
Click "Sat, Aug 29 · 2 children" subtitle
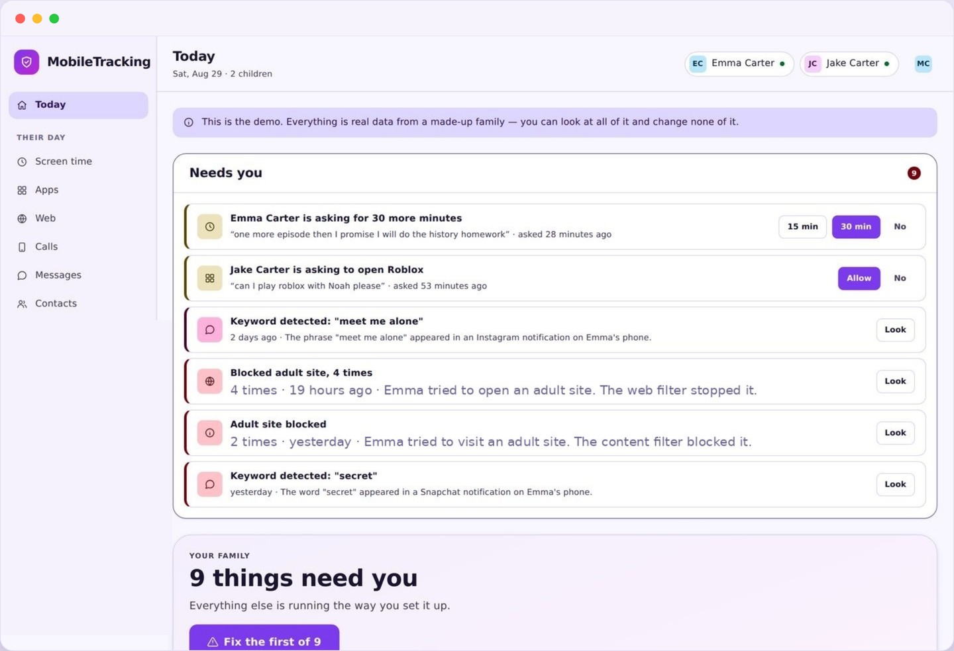pos(223,74)
